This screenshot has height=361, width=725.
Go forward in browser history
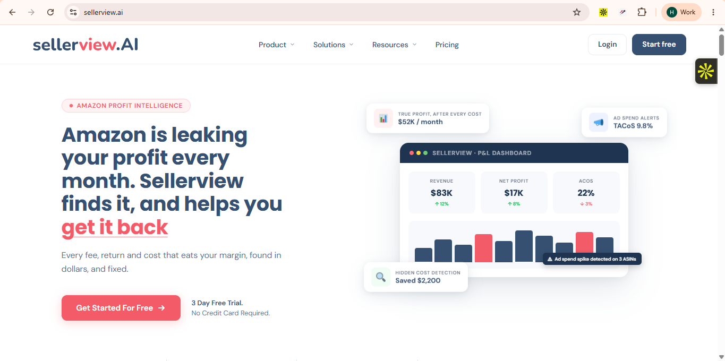point(31,12)
